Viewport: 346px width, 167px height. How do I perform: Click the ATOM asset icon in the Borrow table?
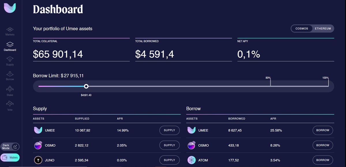coord(191,160)
